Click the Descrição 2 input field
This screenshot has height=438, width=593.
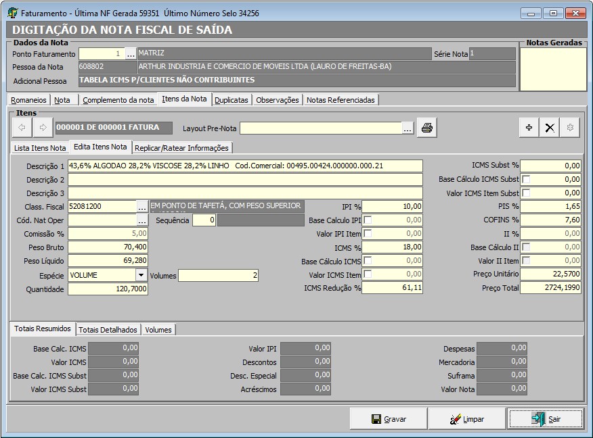(x=244, y=180)
